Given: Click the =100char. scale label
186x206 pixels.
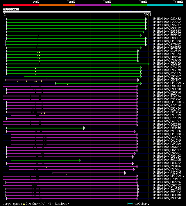Looking at the screenshot, I should coord(141,204).
